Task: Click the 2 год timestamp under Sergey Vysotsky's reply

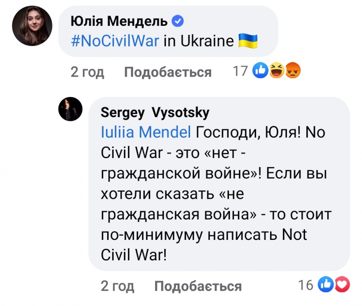Action: coord(118,286)
